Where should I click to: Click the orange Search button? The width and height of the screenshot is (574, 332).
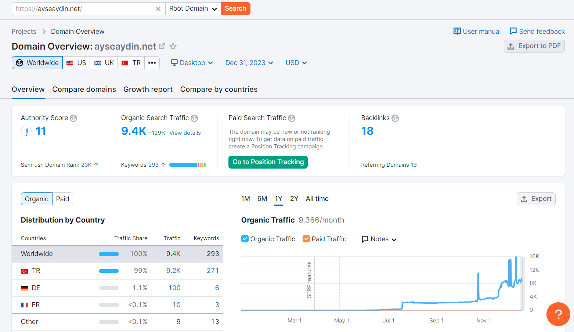click(235, 8)
